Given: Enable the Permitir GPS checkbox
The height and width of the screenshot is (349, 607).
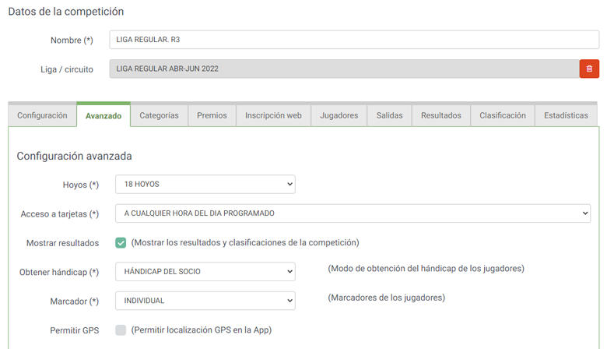Looking at the screenshot, I should coord(121,330).
